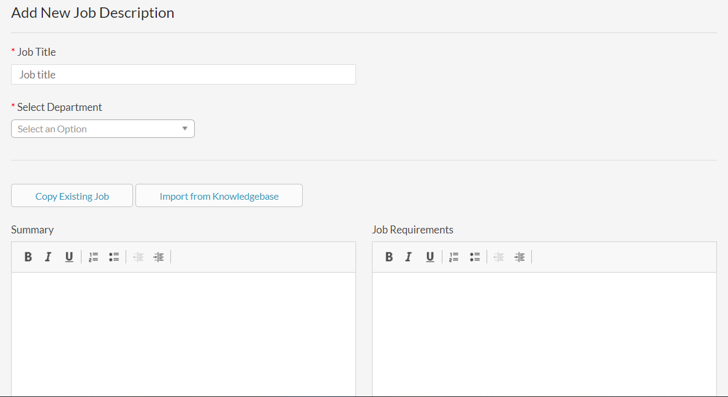Toggle Bold in Job Requirements editor

pos(389,257)
